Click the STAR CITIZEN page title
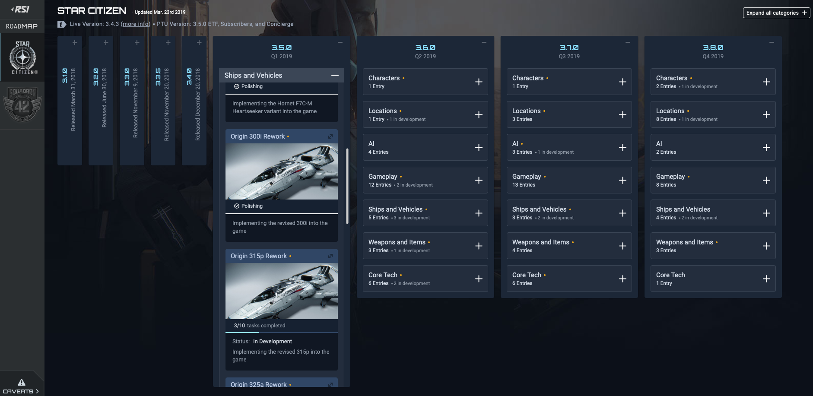 tap(92, 11)
